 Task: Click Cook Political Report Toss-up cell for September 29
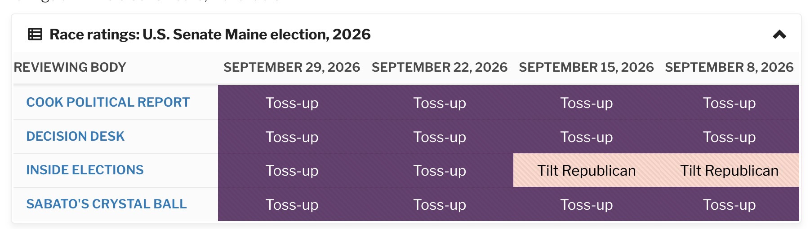pyautogui.click(x=292, y=103)
